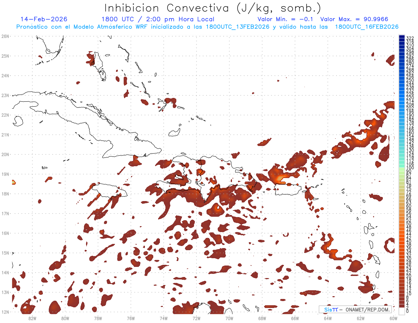Click the 'Valor Max. = 90.9966' text

tap(354, 19)
